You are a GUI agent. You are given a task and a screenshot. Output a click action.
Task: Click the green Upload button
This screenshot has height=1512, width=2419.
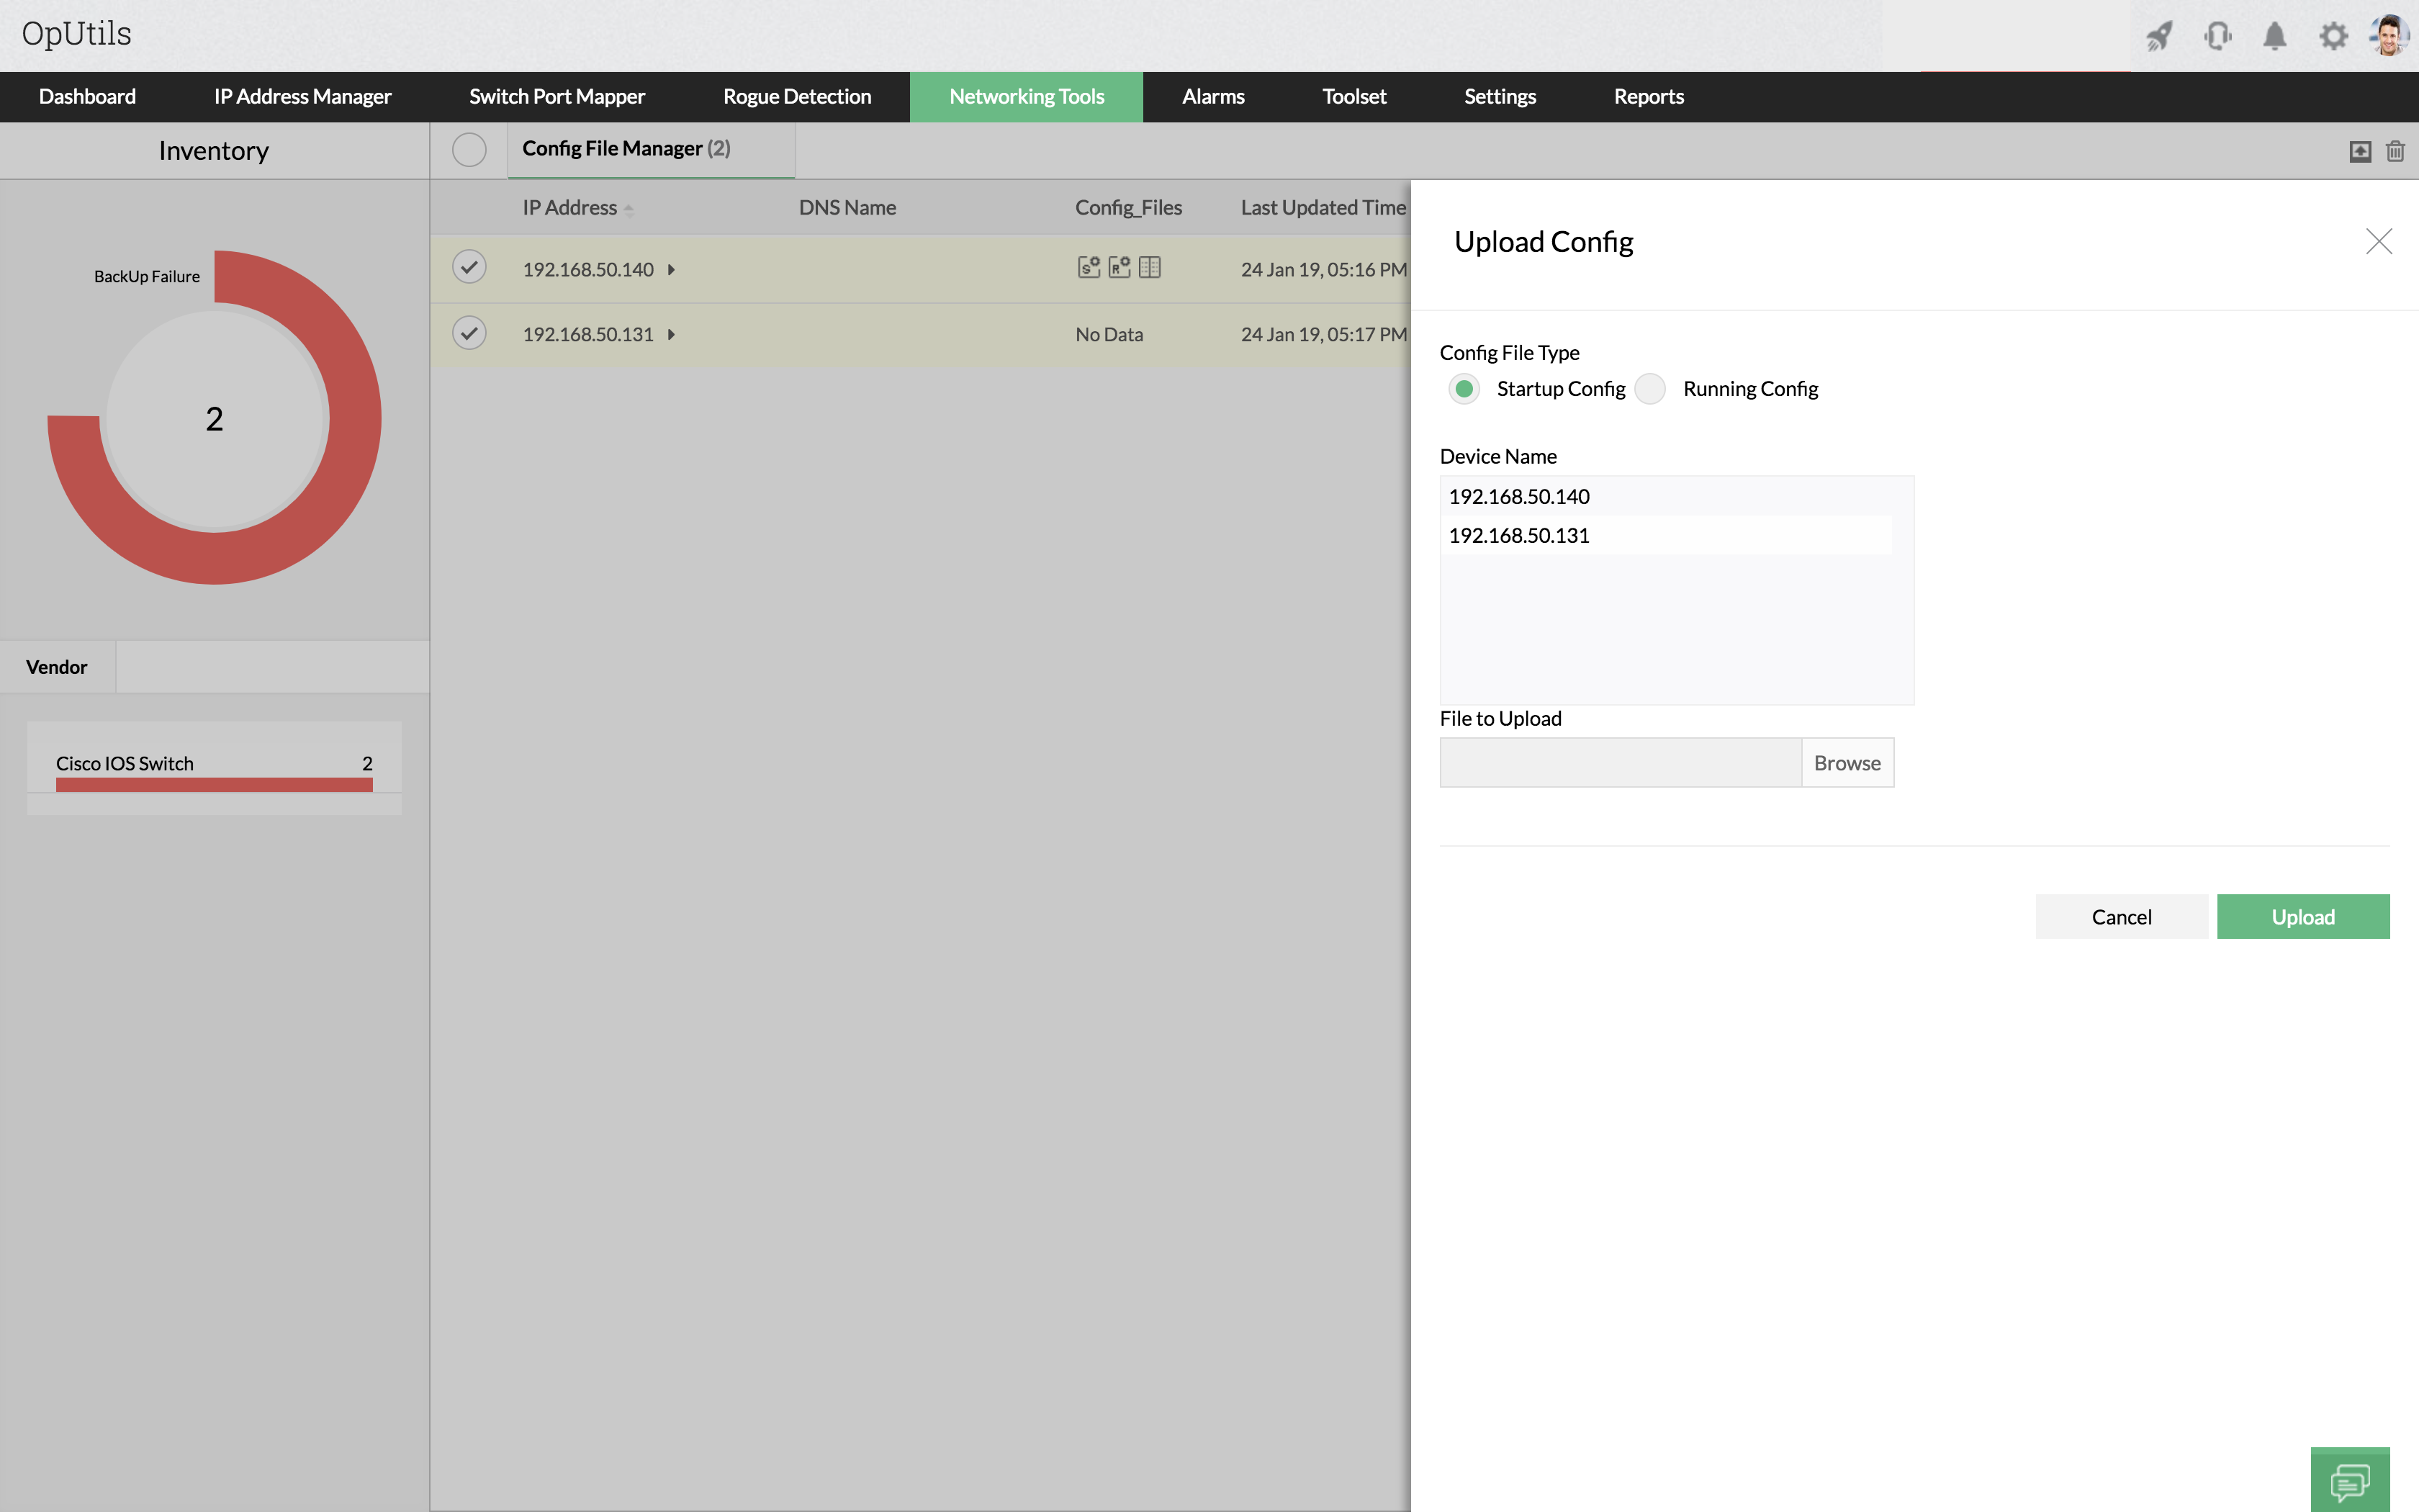click(2302, 917)
